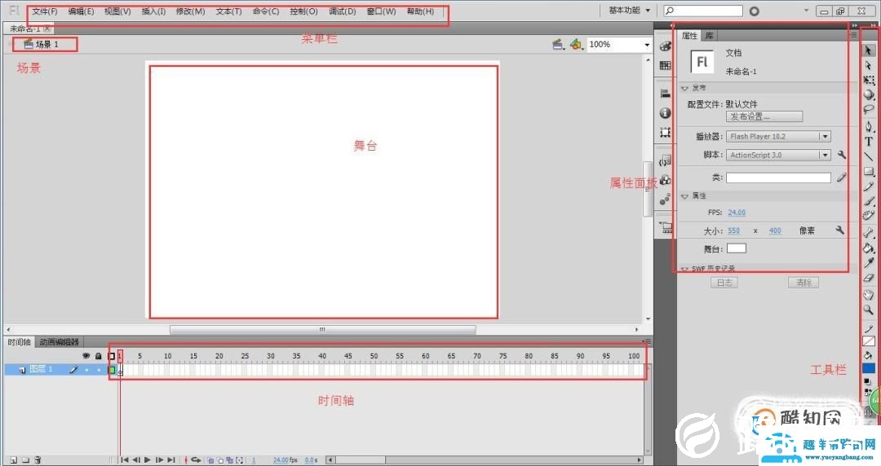Open the 文件(F) menu

(x=45, y=11)
